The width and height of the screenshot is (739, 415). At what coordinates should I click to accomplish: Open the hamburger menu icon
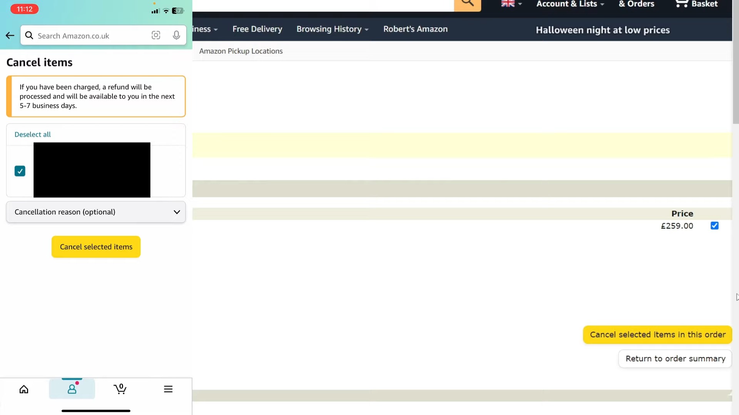[x=168, y=389]
